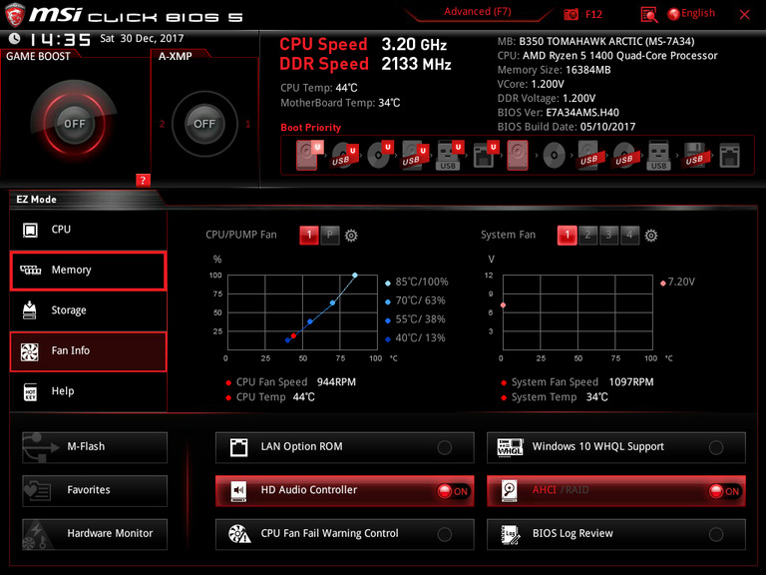Select CPU/PUMP Fan header 1

click(x=309, y=236)
